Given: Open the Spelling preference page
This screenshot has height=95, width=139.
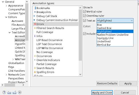Looking at the screenshot, I should tap(20, 55).
